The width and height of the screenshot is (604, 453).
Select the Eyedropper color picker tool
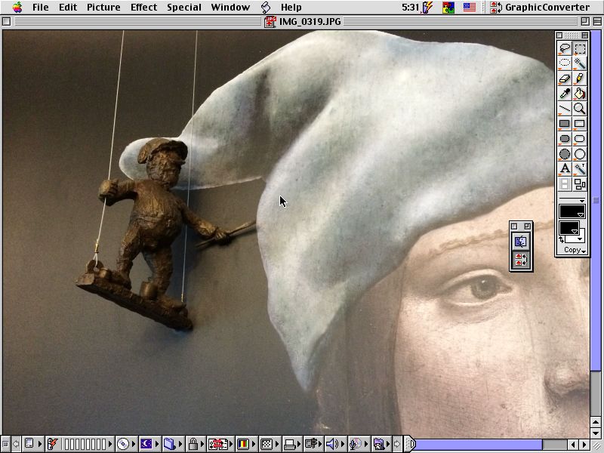click(565, 93)
